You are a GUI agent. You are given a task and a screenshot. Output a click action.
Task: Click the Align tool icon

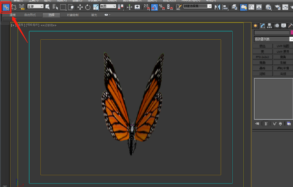[225, 7]
